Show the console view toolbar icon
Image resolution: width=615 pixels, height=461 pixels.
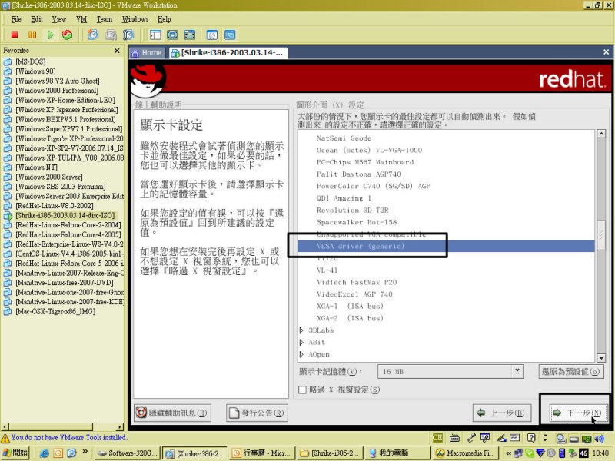pyautogui.click(x=230, y=35)
